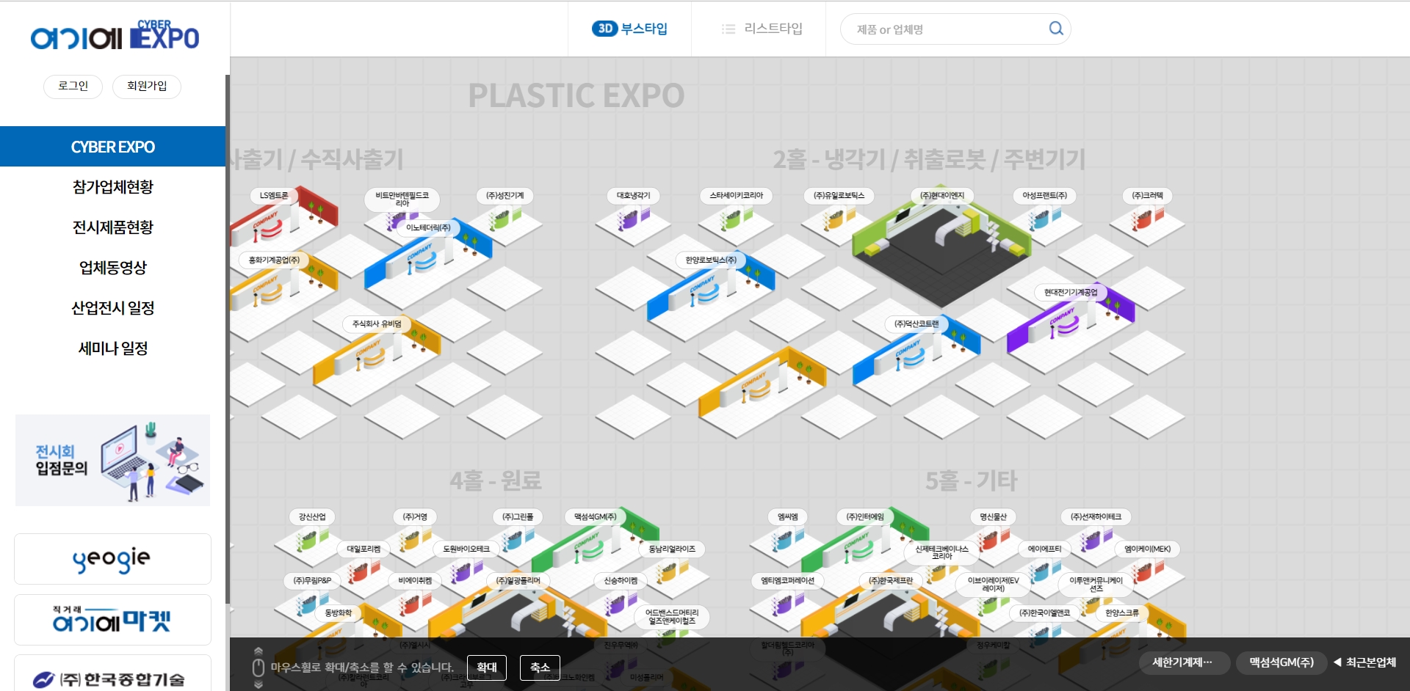
Task: Click the 로그인 button
Action: 73,86
